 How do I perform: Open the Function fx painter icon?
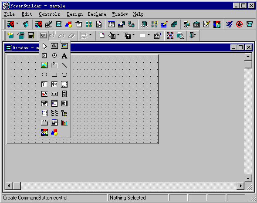pos(99,24)
